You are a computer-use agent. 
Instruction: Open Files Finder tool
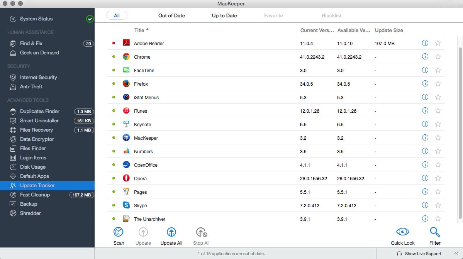(x=33, y=148)
